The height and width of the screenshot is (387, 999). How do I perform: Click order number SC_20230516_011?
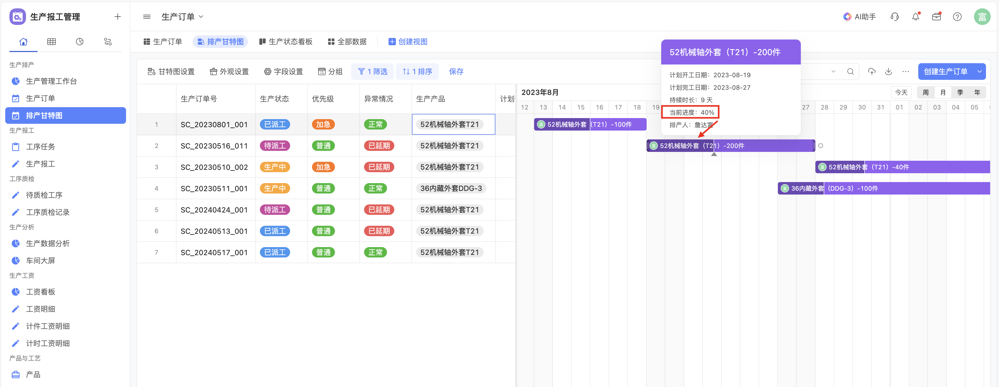pyautogui.click(x=214, y=146)
